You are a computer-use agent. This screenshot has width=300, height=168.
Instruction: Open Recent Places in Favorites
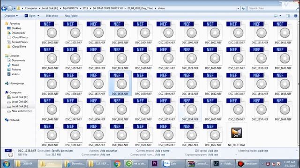point(20,42)
